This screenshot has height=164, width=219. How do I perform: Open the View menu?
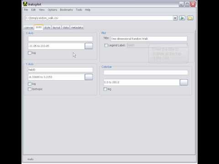(42, 10)
